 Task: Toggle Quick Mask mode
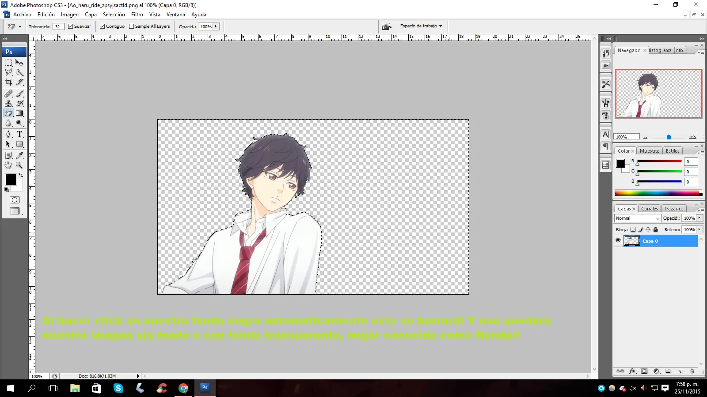[x=15, y=200]
